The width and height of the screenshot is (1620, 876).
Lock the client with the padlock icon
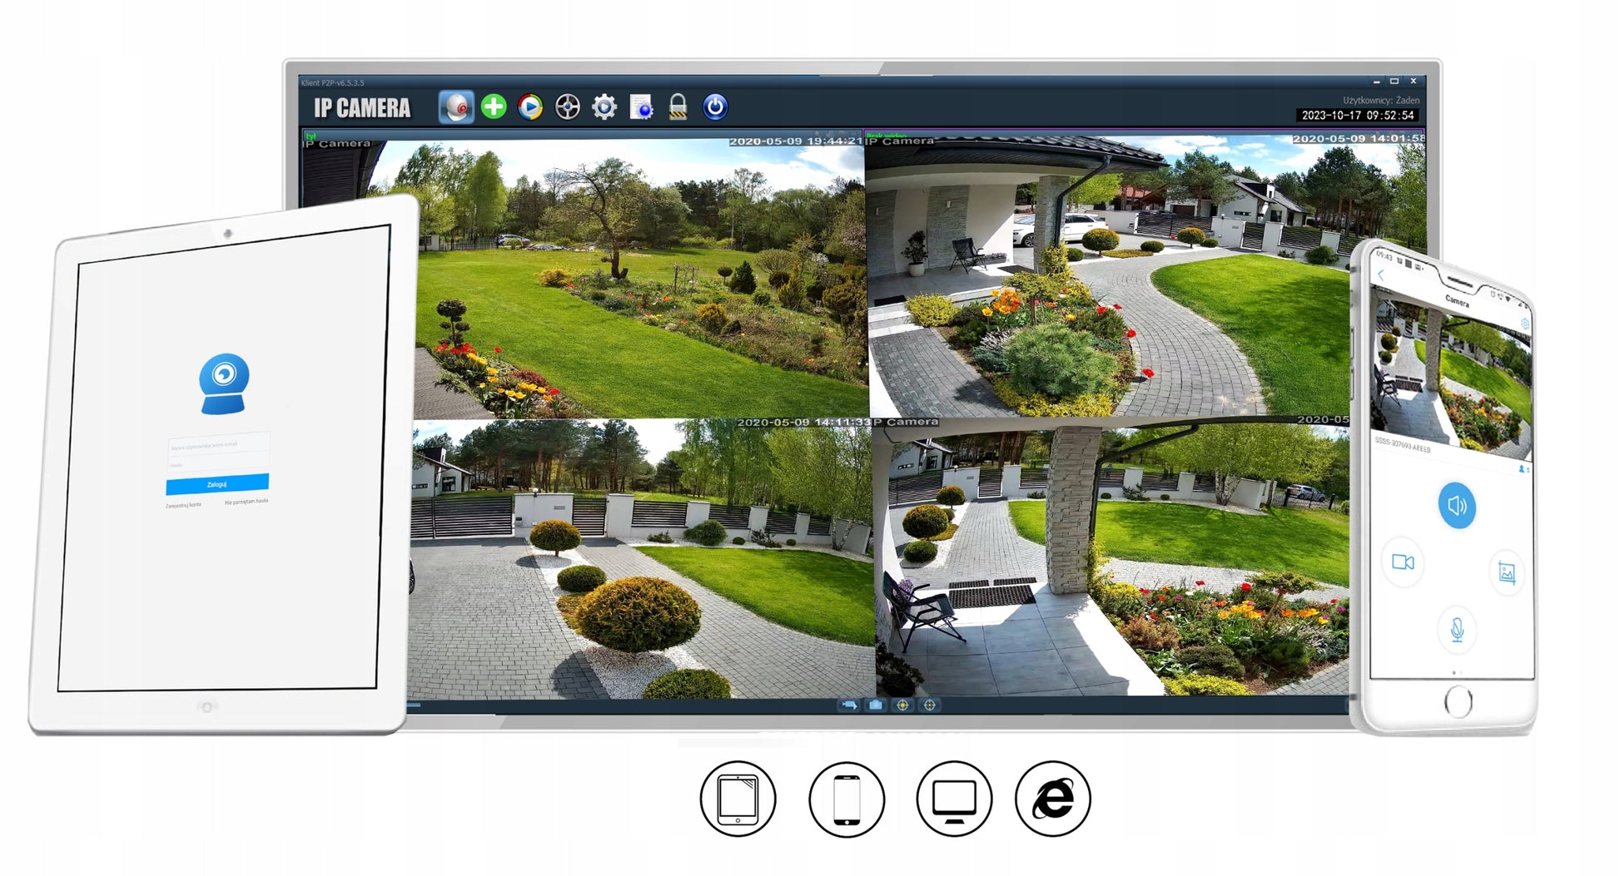678,107
